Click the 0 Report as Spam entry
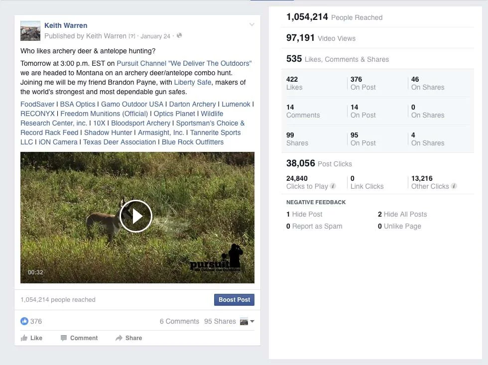 pyautogui.click(x=314, y=226)
